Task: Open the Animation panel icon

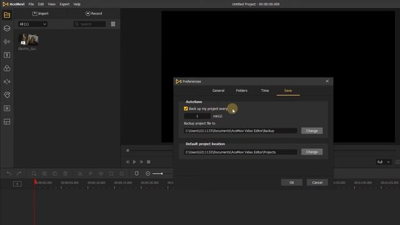Action: [x=7, y=95]
